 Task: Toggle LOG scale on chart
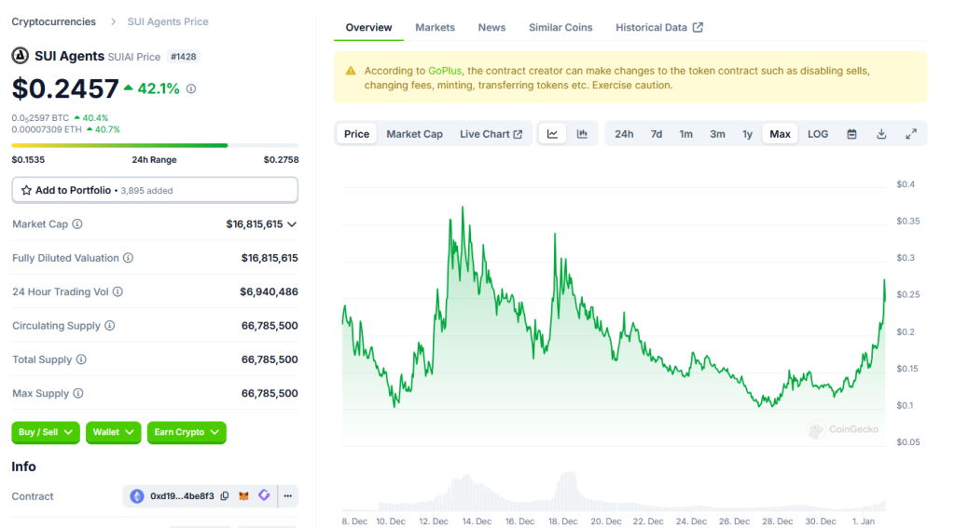tap(818, 134)
